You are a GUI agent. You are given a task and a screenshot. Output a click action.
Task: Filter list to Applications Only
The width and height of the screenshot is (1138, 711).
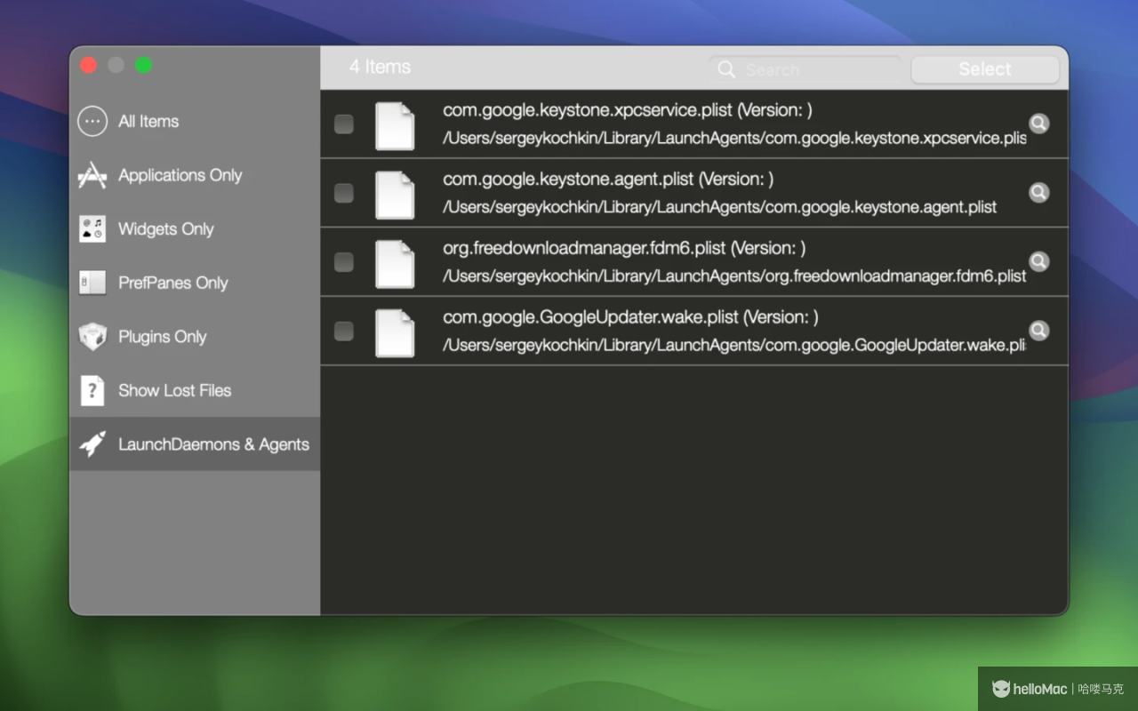coord(195,175)
